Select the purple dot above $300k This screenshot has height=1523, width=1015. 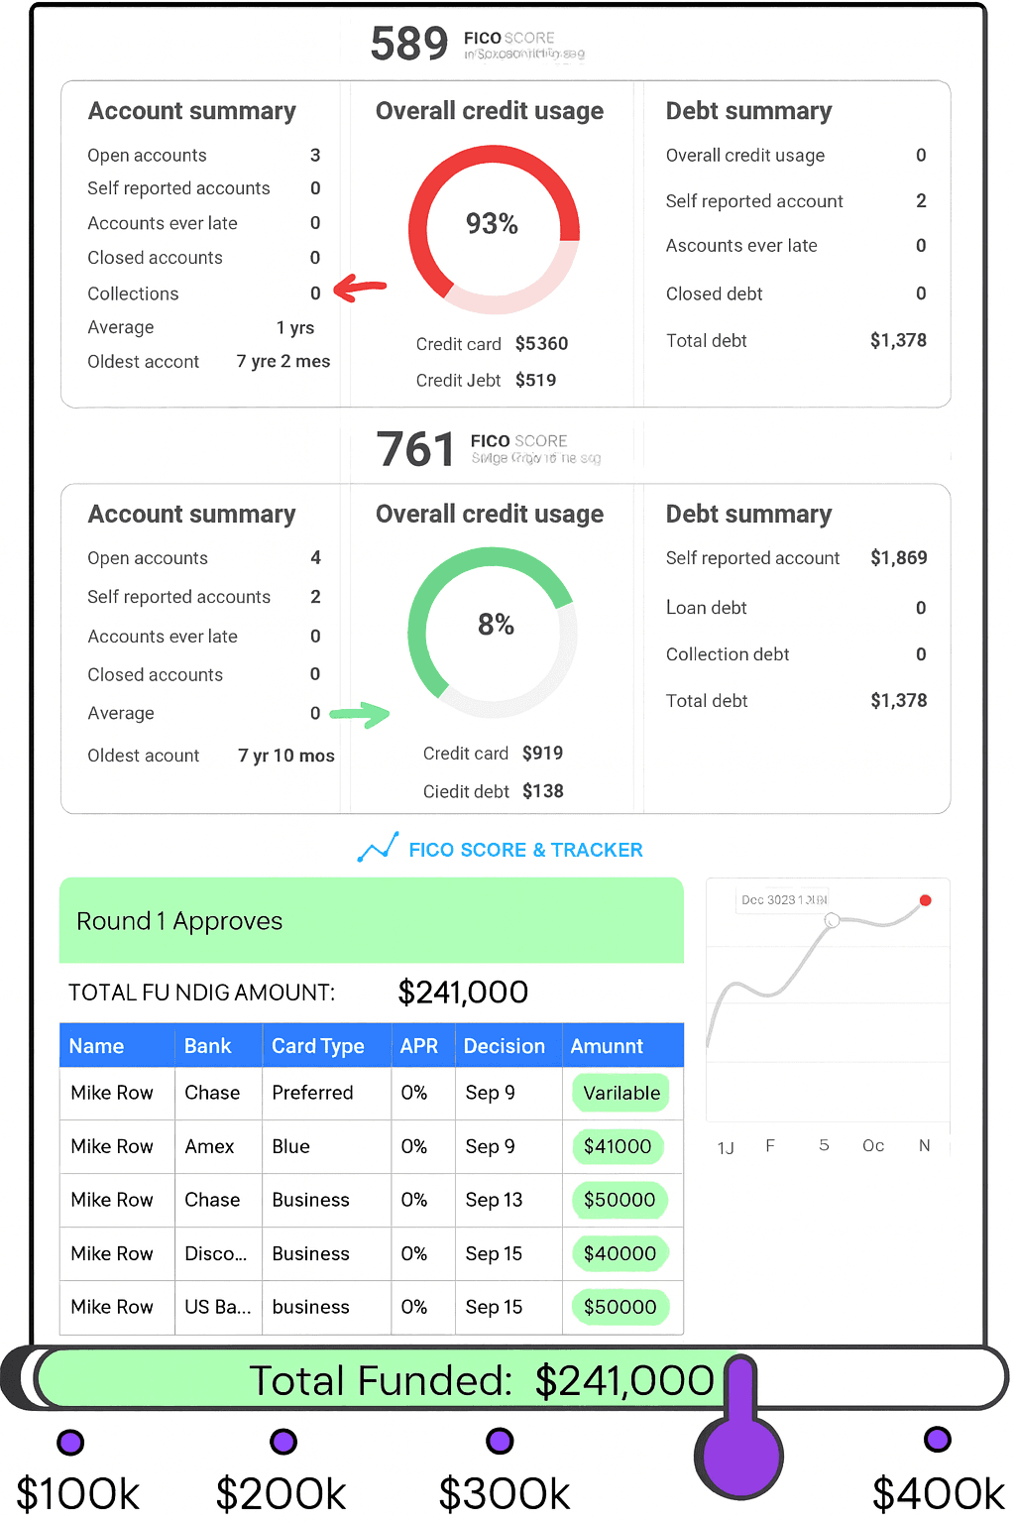click(500, 1441)
